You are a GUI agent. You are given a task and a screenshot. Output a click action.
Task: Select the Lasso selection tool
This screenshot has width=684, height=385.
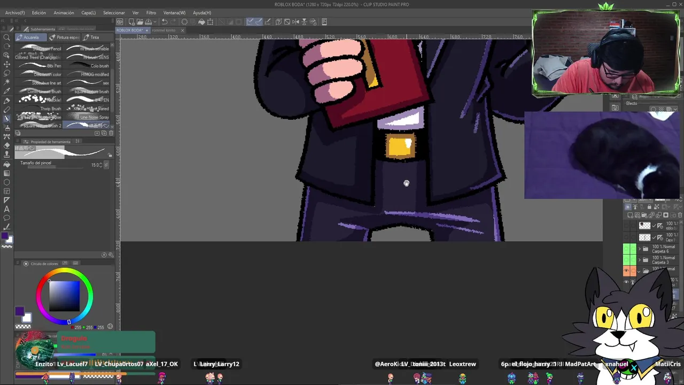[7, 73]
